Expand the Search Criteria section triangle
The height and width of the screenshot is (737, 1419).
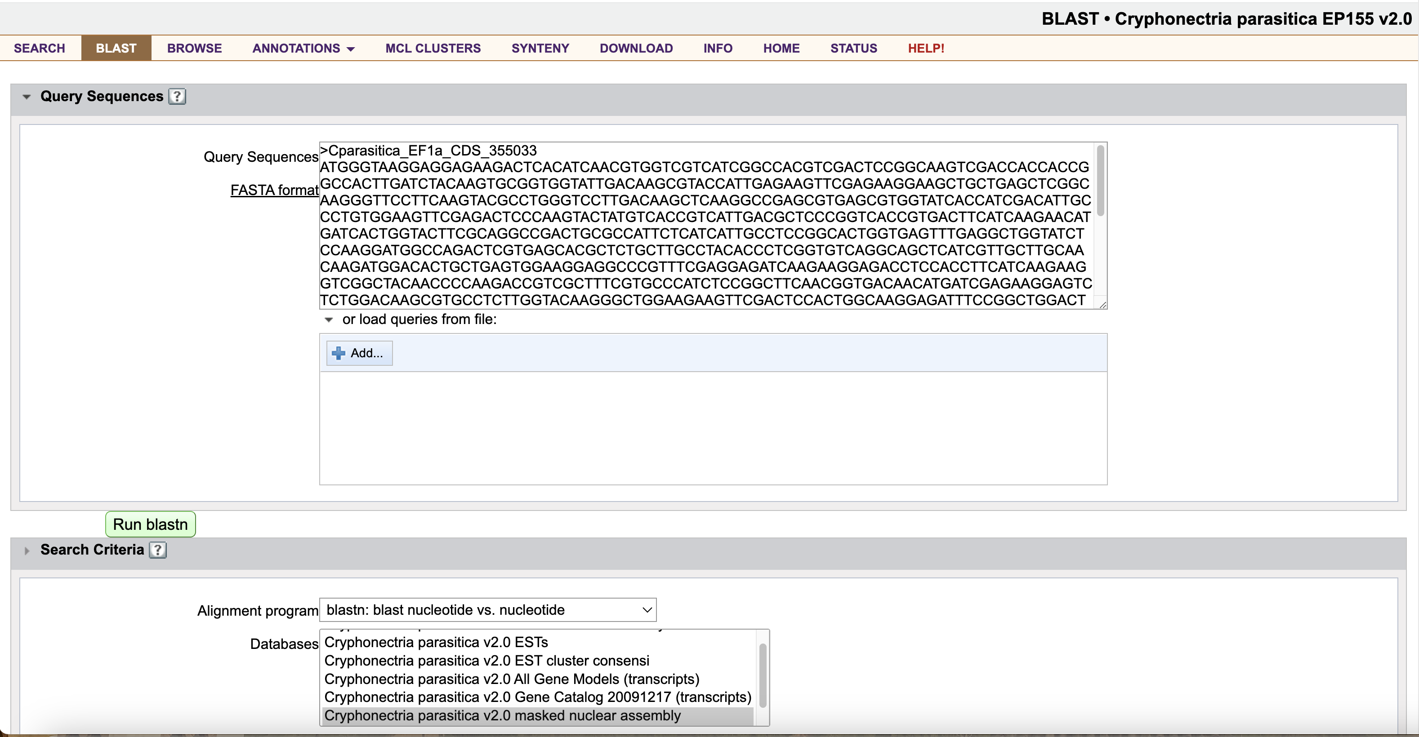(27, 551)
